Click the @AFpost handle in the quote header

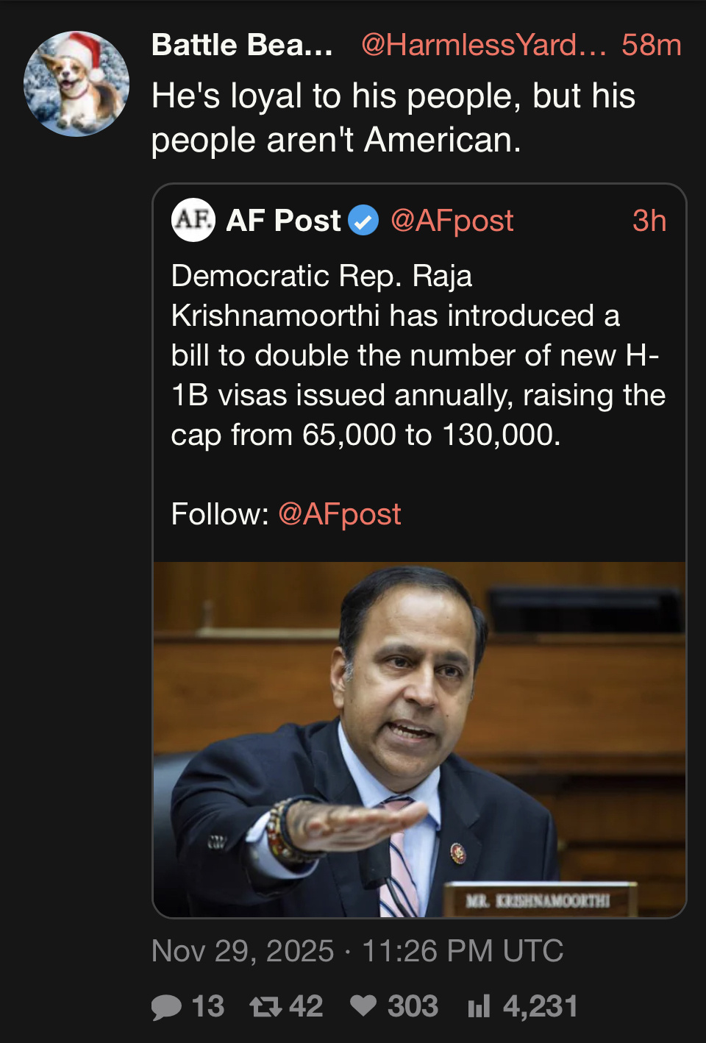point(452,221)
